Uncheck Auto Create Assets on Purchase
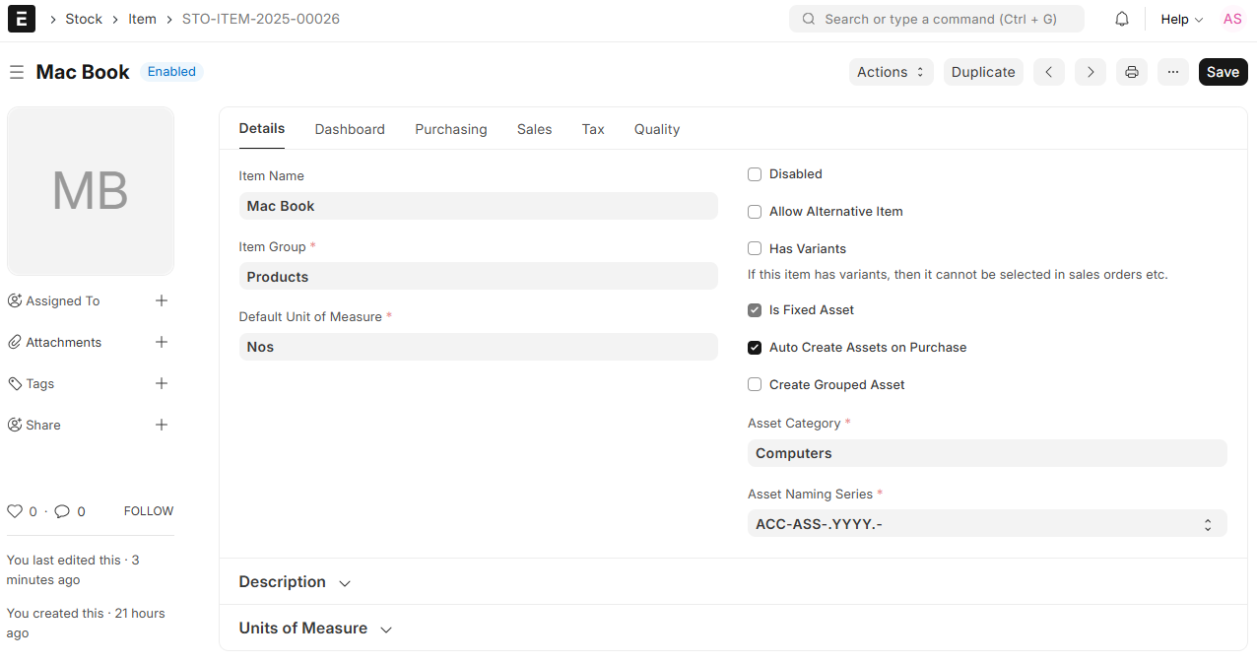Image resolution: width=1257 pixels, height=663 pixels. [x=755, y=348]
